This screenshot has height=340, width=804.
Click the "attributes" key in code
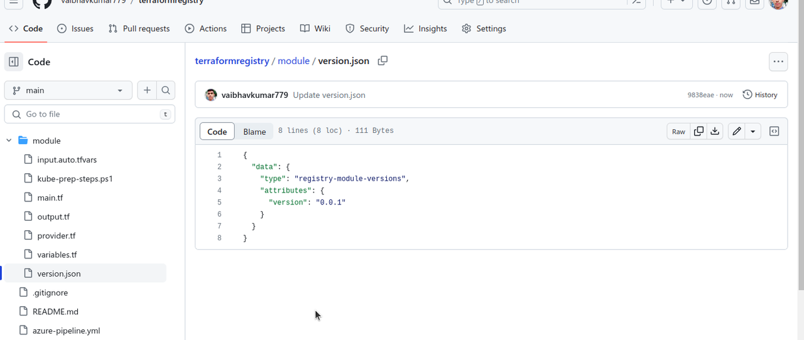pyautogui.click(x=286, y=191)
